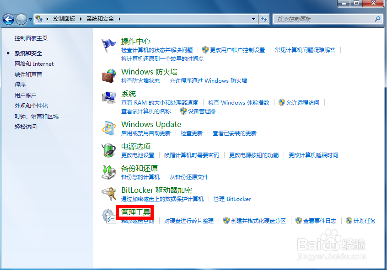The height and width of the screenshot is (270, 387).
Task: Open the BitLocker 驱动器加密 heading
Action: click(156, 190)
